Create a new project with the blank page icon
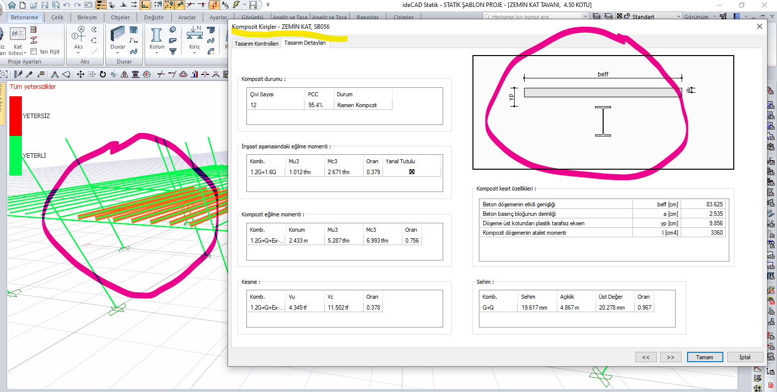This screenshot has height=392, width=777. 22,5
